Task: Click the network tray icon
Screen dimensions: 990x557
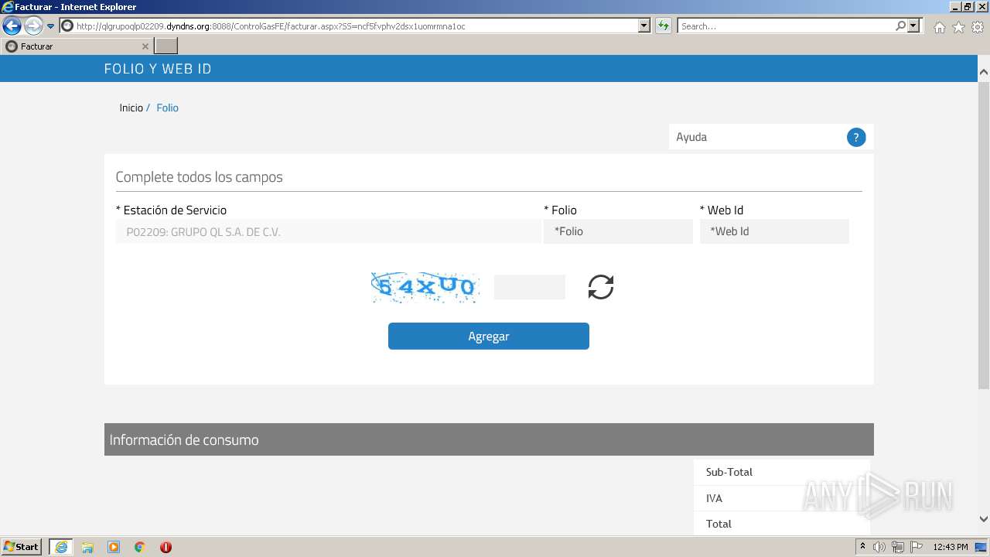Action: tap(898, 547)
